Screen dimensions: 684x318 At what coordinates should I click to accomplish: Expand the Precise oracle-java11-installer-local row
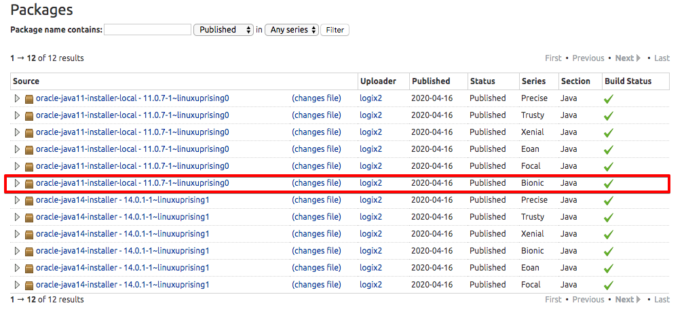coord(18,98)
